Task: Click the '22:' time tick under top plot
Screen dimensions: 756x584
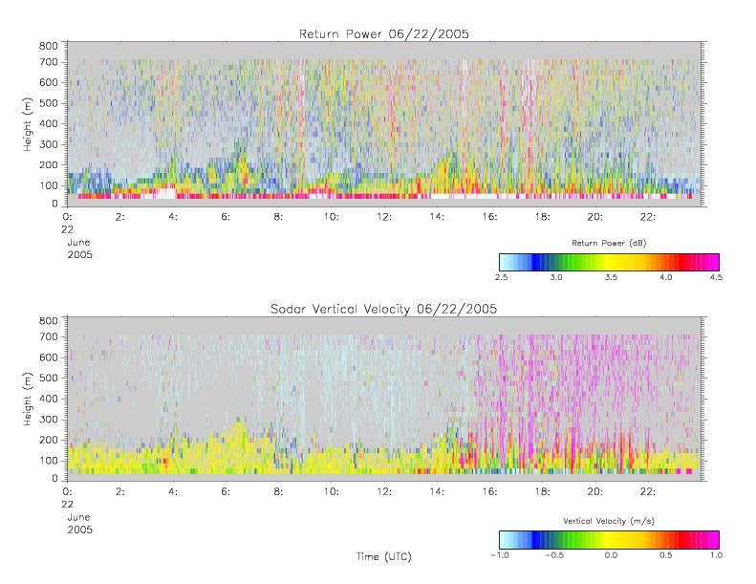Action: (647, 217)
